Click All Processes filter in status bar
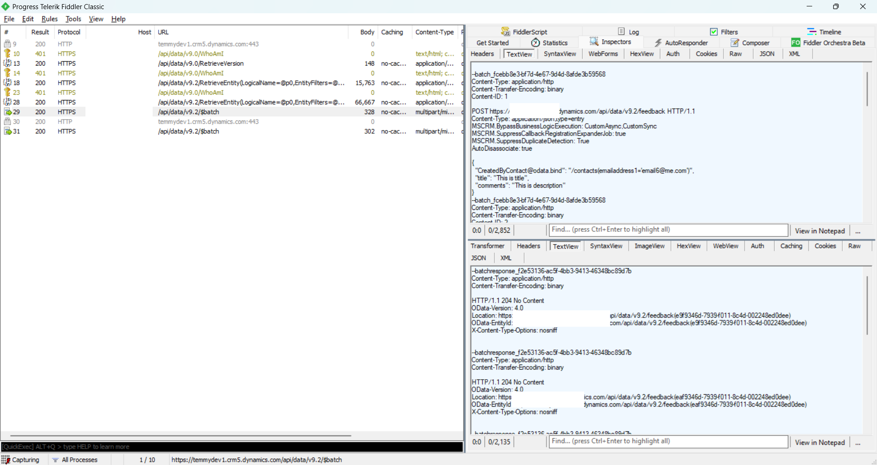Screen dimensions: 877x465 [75, 460]
